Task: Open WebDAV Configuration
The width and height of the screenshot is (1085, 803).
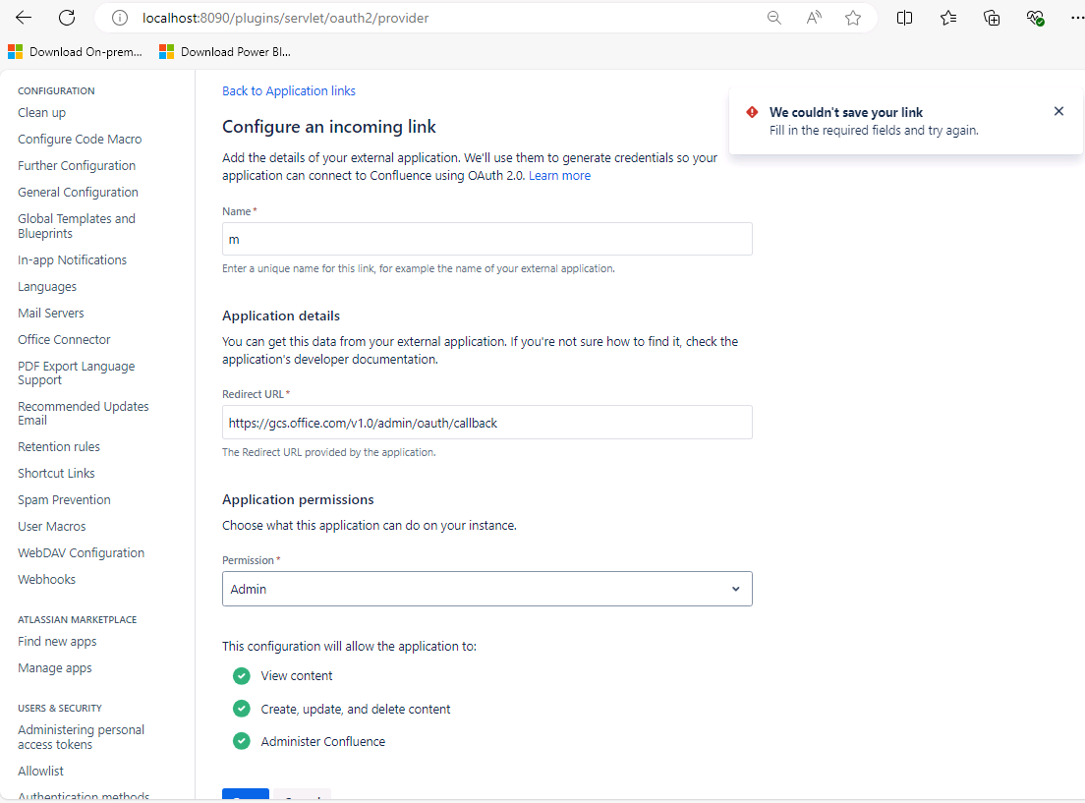Action: click(x=81, y=553)
